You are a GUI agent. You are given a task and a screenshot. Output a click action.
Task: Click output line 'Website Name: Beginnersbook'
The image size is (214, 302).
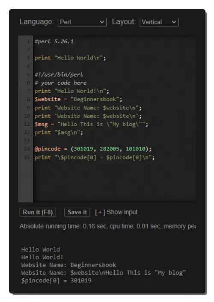tap(68, 265)
